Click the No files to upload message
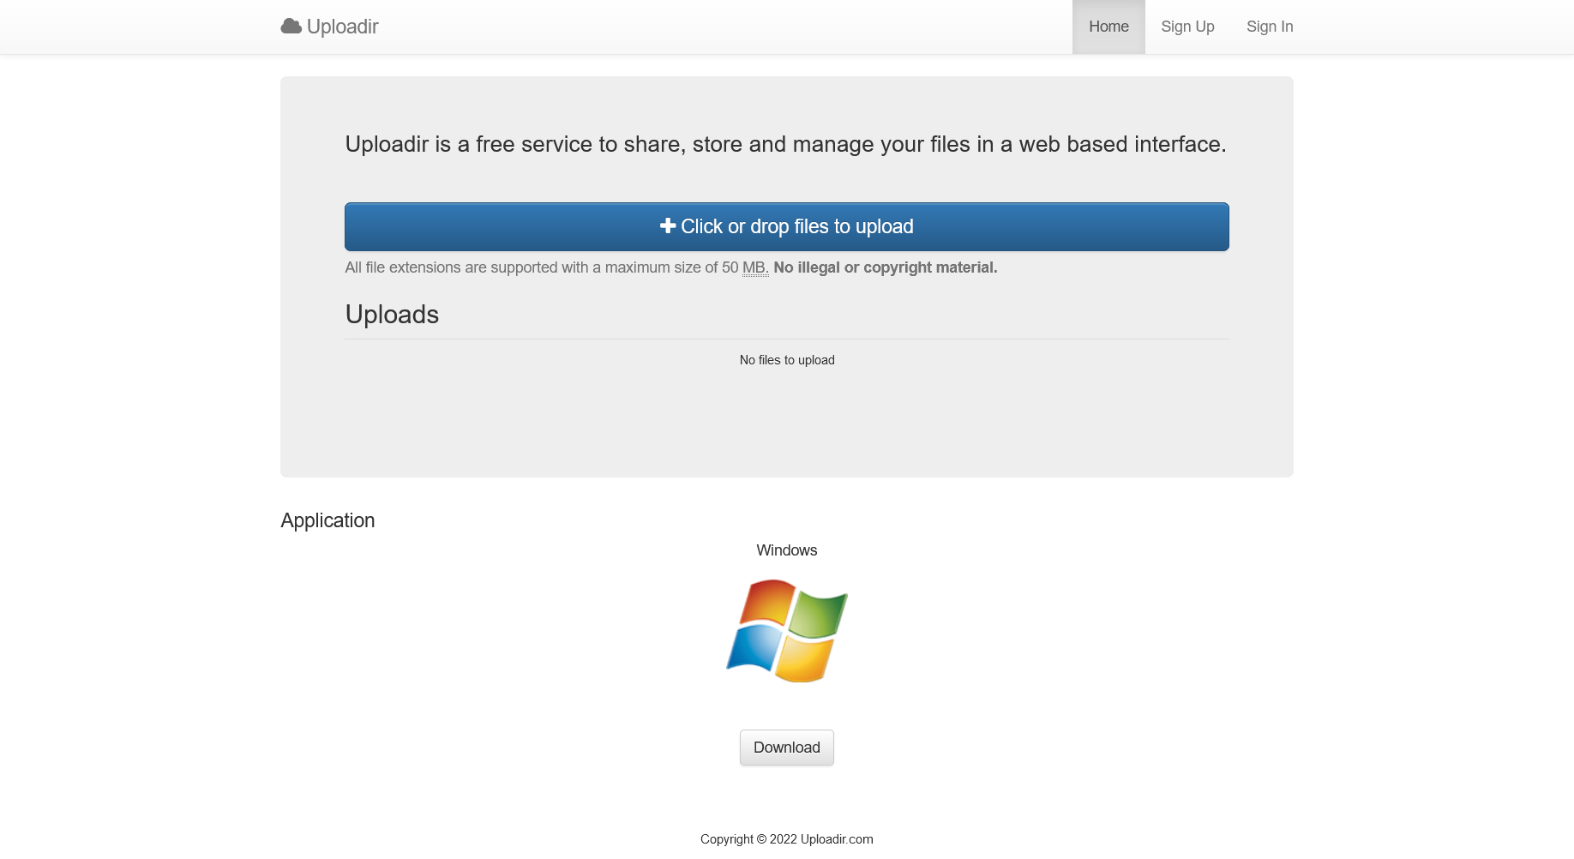Viewport: 1574px width, 859px height. pyautogui.click(x=787, y=360)
